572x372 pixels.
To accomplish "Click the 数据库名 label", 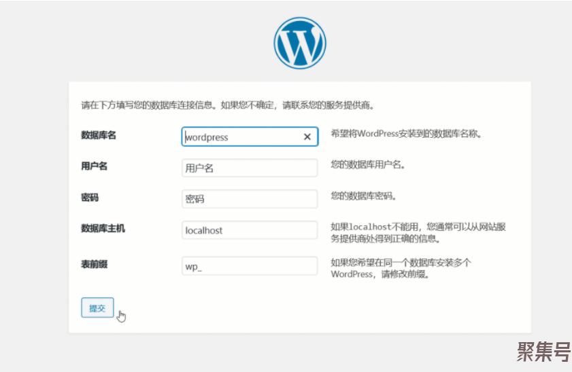I will 99,135.
